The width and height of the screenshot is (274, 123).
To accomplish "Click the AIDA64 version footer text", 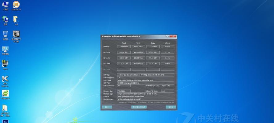I will tap(147, 102).
